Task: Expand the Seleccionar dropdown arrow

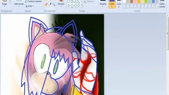Action: click(x=19, y=7)
